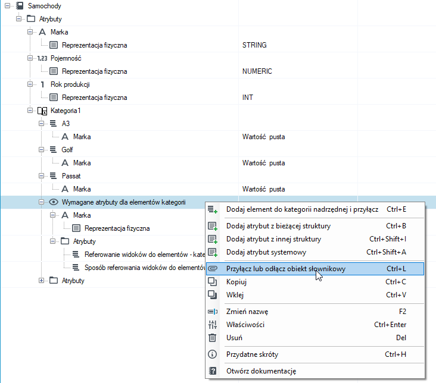Choose Dodaj atrybut z bieżącej struktury

coord(315,226)
